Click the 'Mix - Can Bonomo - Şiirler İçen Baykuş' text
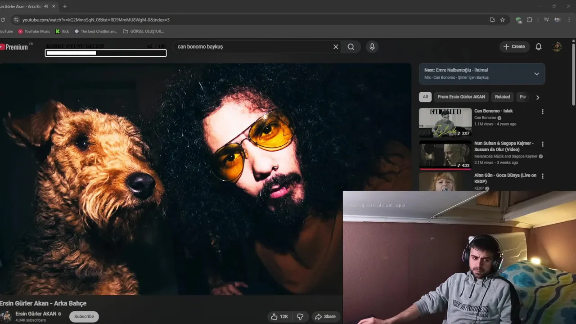Image resolution: width=576 pixels, height=324 pixels. click(456, 78)
